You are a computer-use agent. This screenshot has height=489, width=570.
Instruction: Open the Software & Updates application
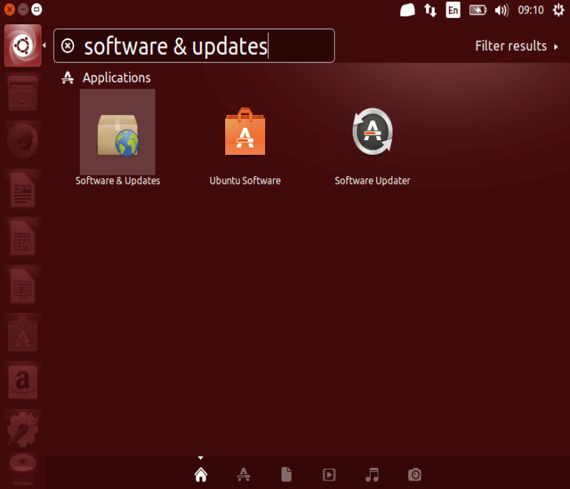pyautogui.click(x=117, y=135)
